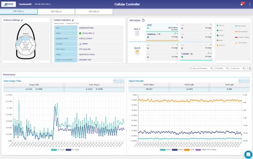Screen dimensions: 253x159
Task: Click the Home Region legend swatch
Action: pos(236,26)
